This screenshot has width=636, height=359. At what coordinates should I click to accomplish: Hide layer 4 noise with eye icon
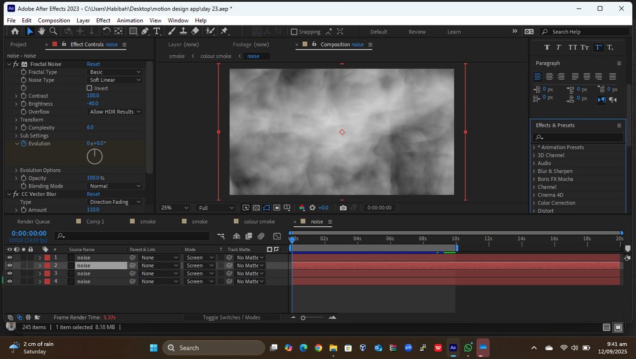10,281
